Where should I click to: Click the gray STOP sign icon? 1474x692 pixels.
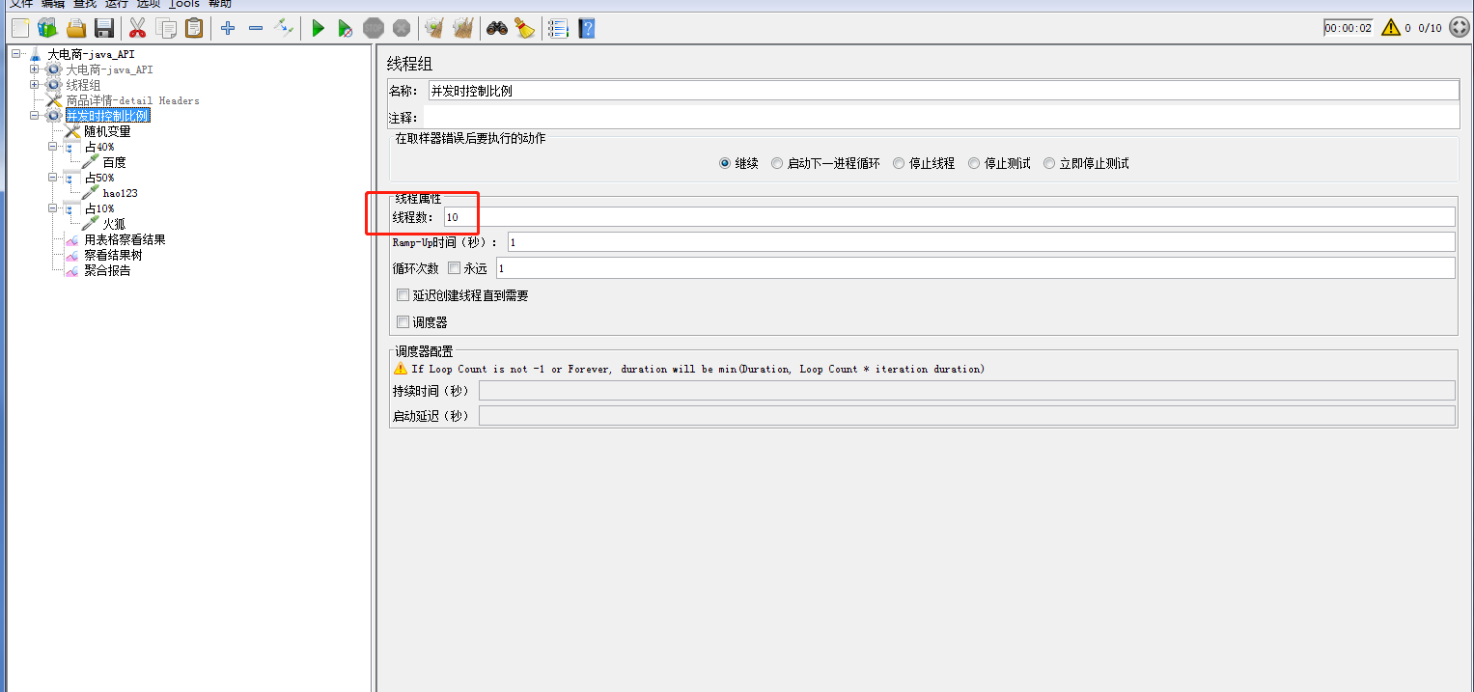tap(374, 28)
